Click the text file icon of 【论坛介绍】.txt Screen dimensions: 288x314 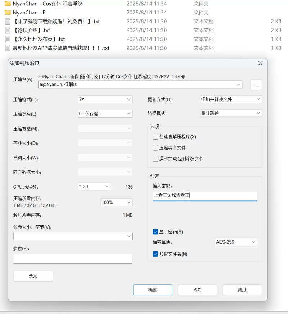(x=8, y=30)
